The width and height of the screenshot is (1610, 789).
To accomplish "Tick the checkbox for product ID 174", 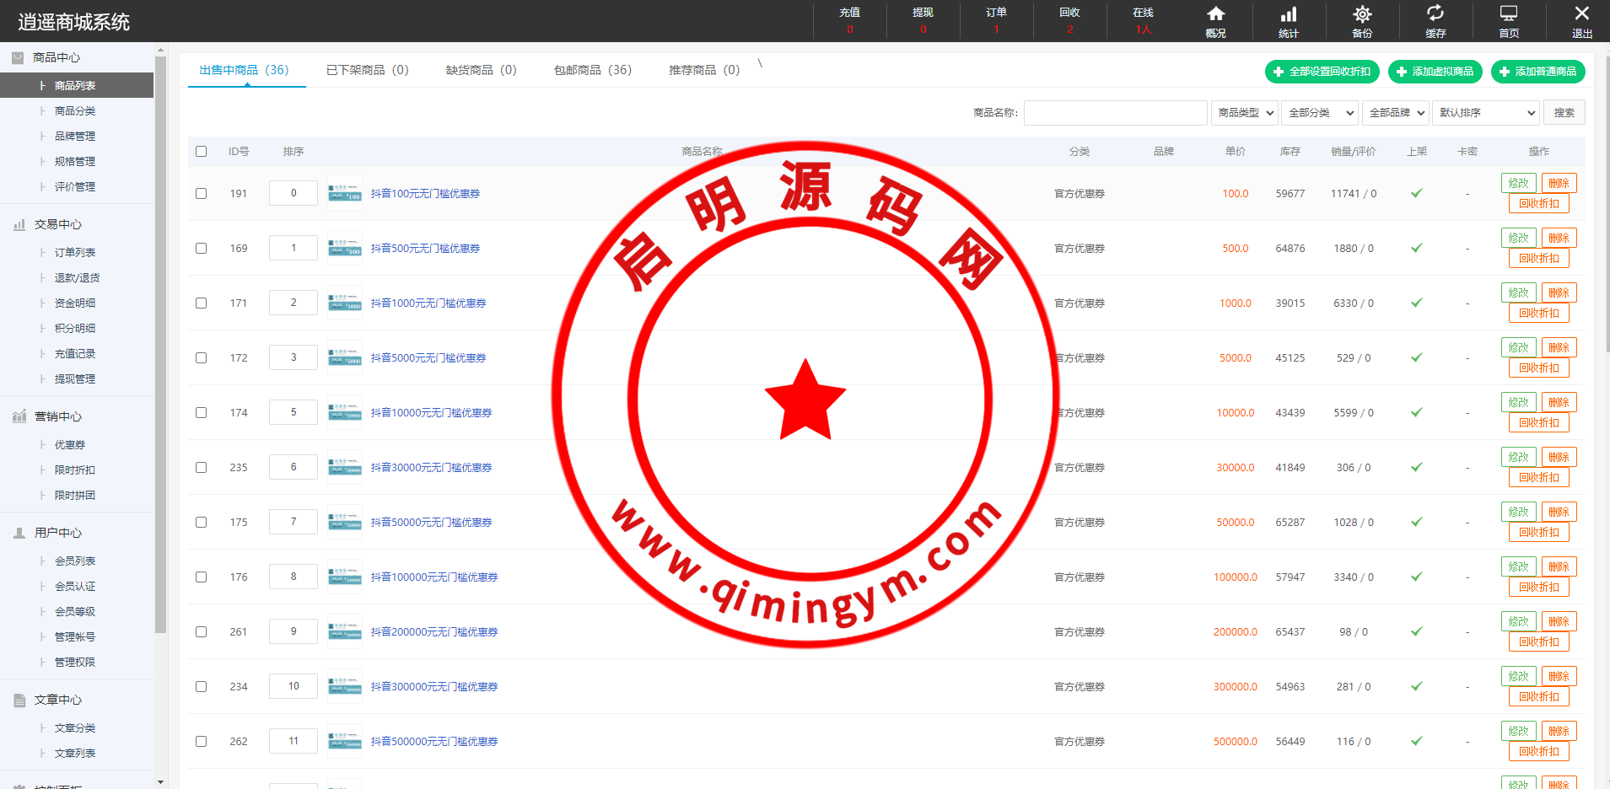I will [x=201, y=412].
